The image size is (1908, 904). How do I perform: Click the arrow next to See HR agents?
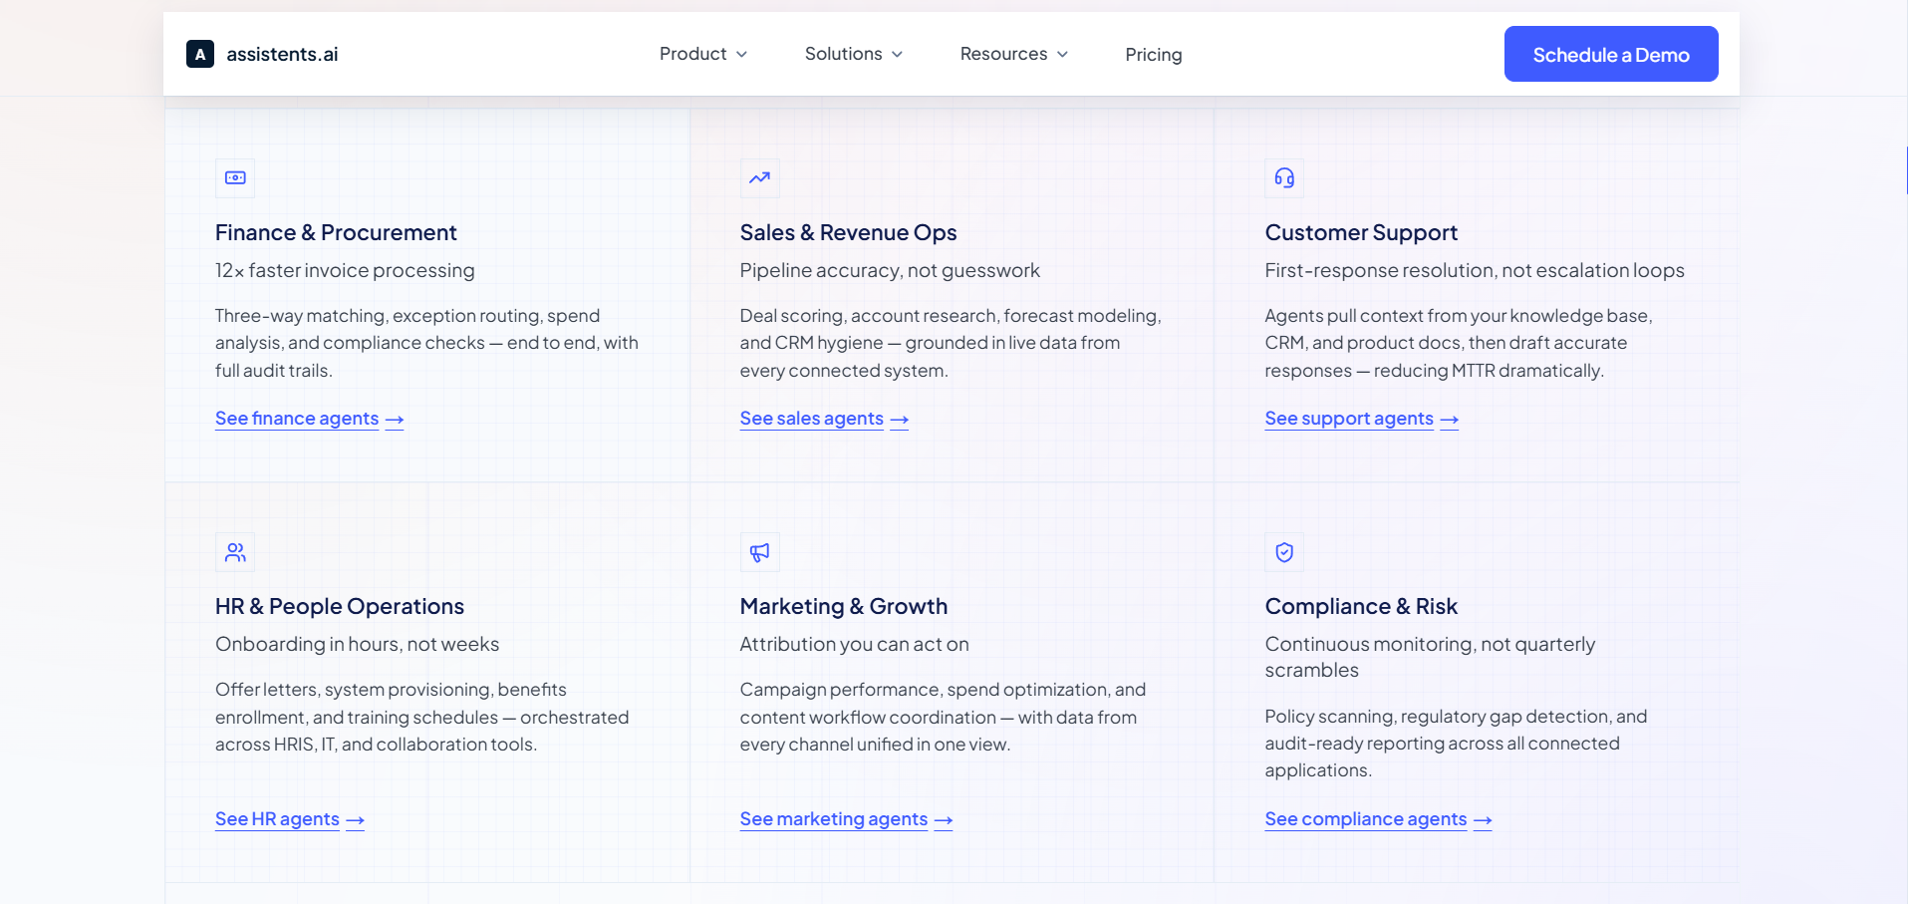tap(356, 821)
